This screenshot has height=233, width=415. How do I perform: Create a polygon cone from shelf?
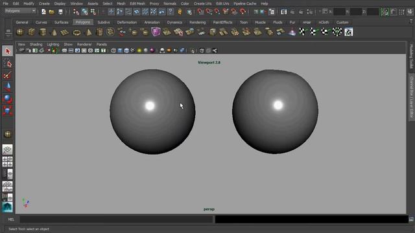[x=54, y=32]
